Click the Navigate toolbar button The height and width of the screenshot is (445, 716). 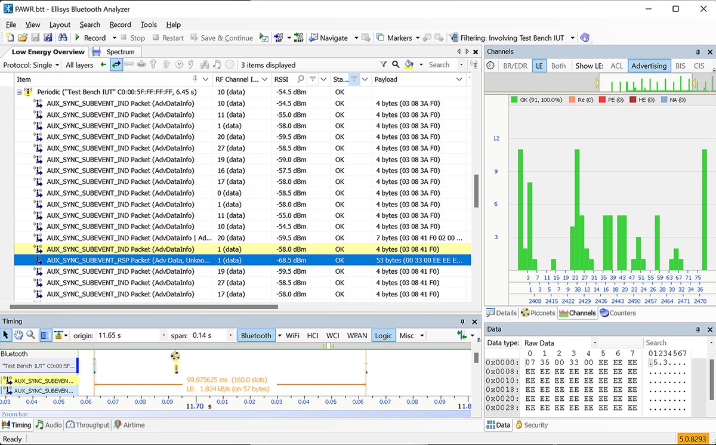point(328,38)
